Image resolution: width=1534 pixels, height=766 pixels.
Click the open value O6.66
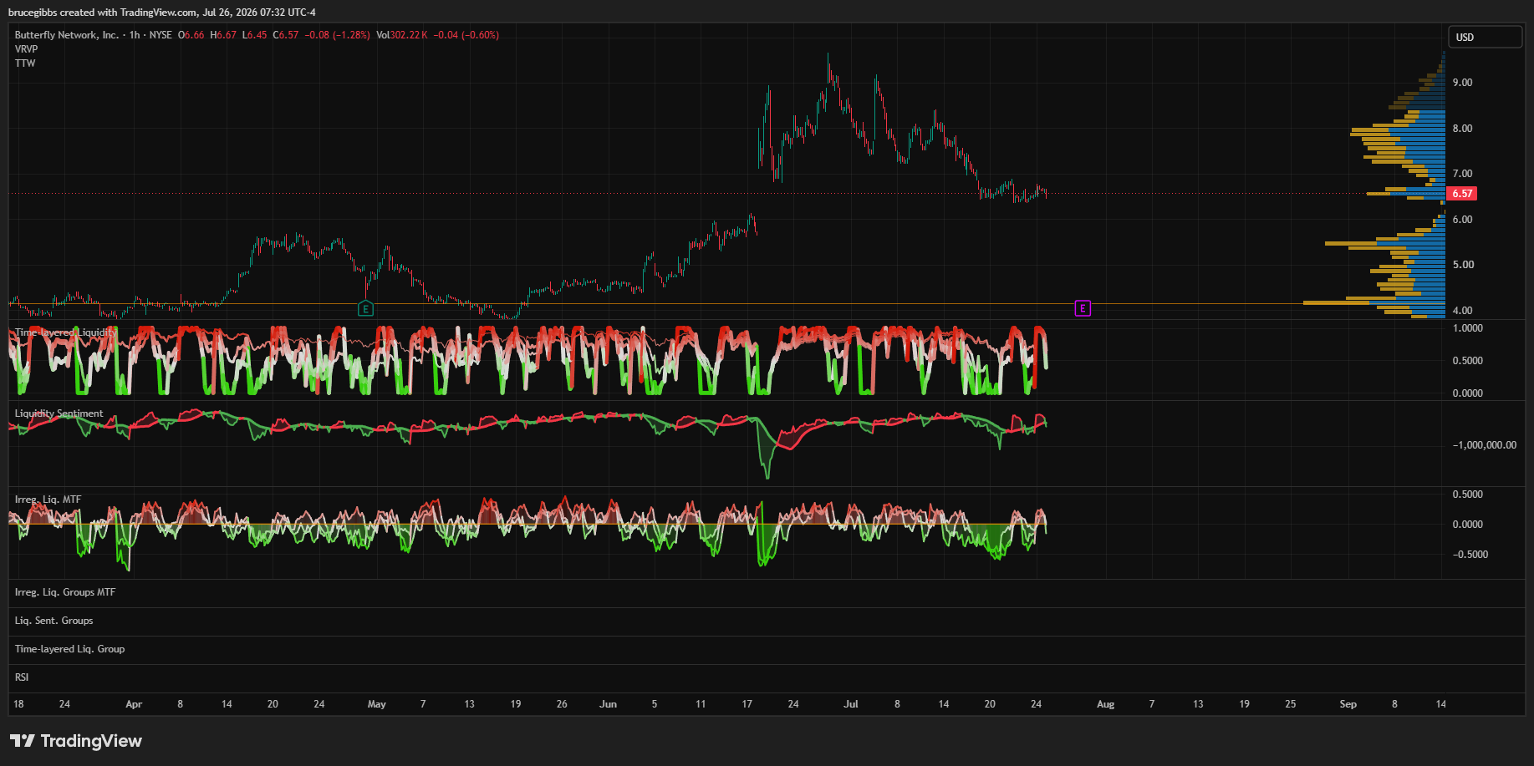pos(191,35)
